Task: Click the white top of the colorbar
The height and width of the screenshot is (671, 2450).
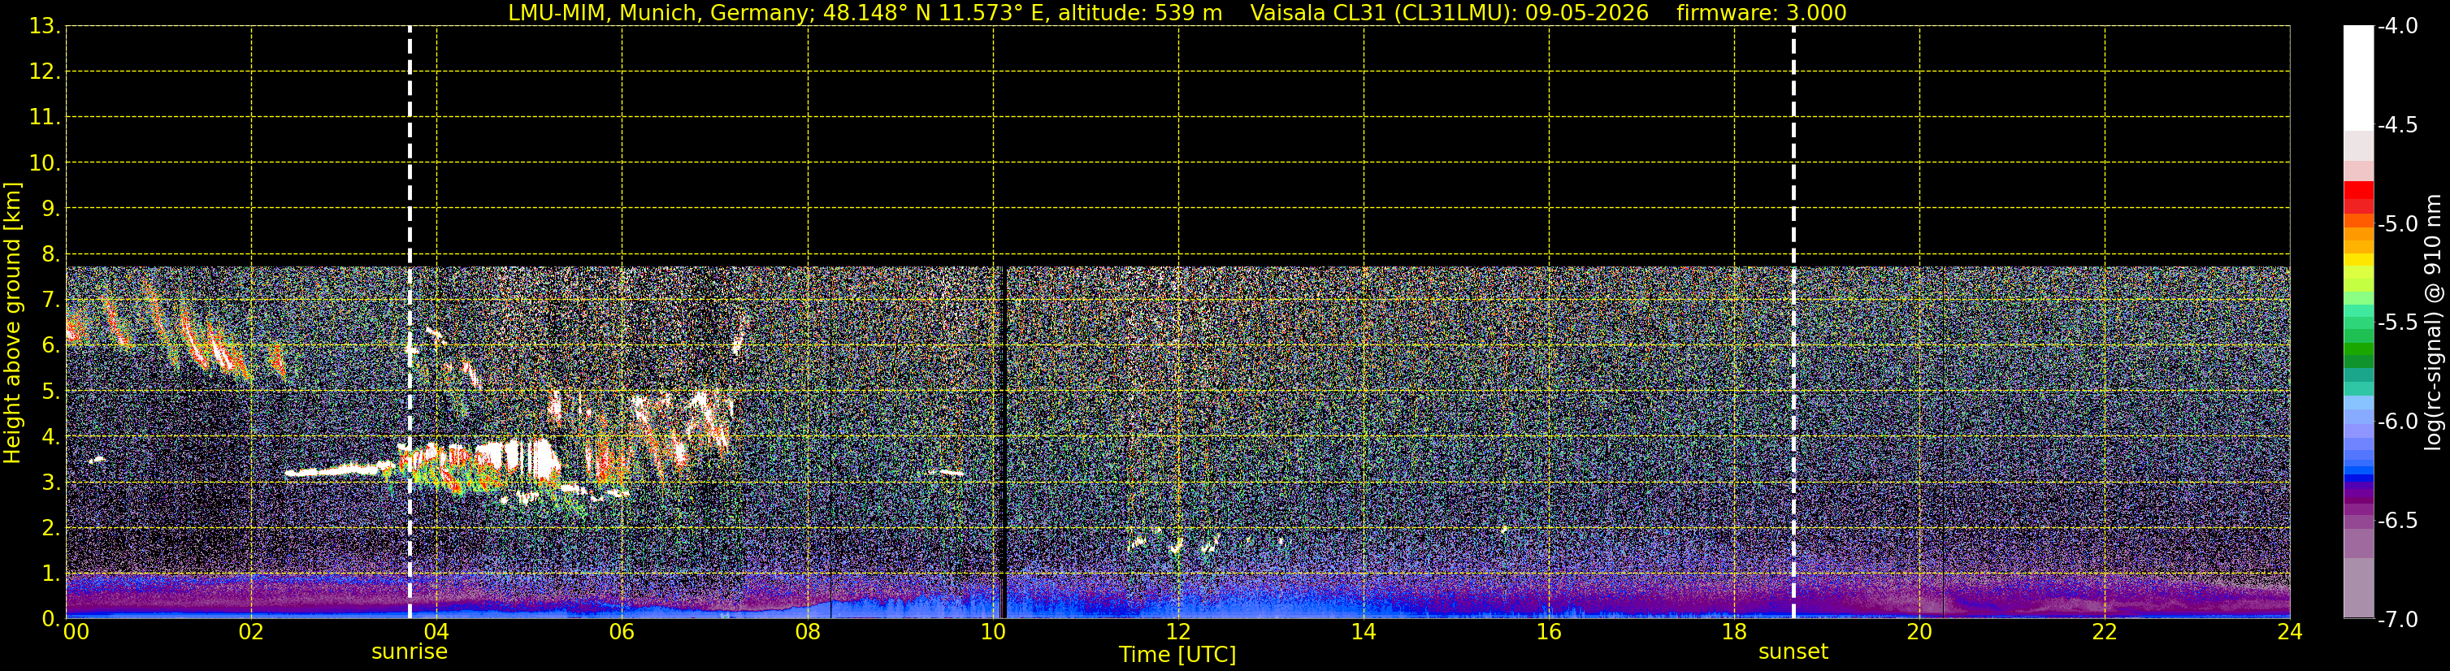Action: coord(2357,78)
